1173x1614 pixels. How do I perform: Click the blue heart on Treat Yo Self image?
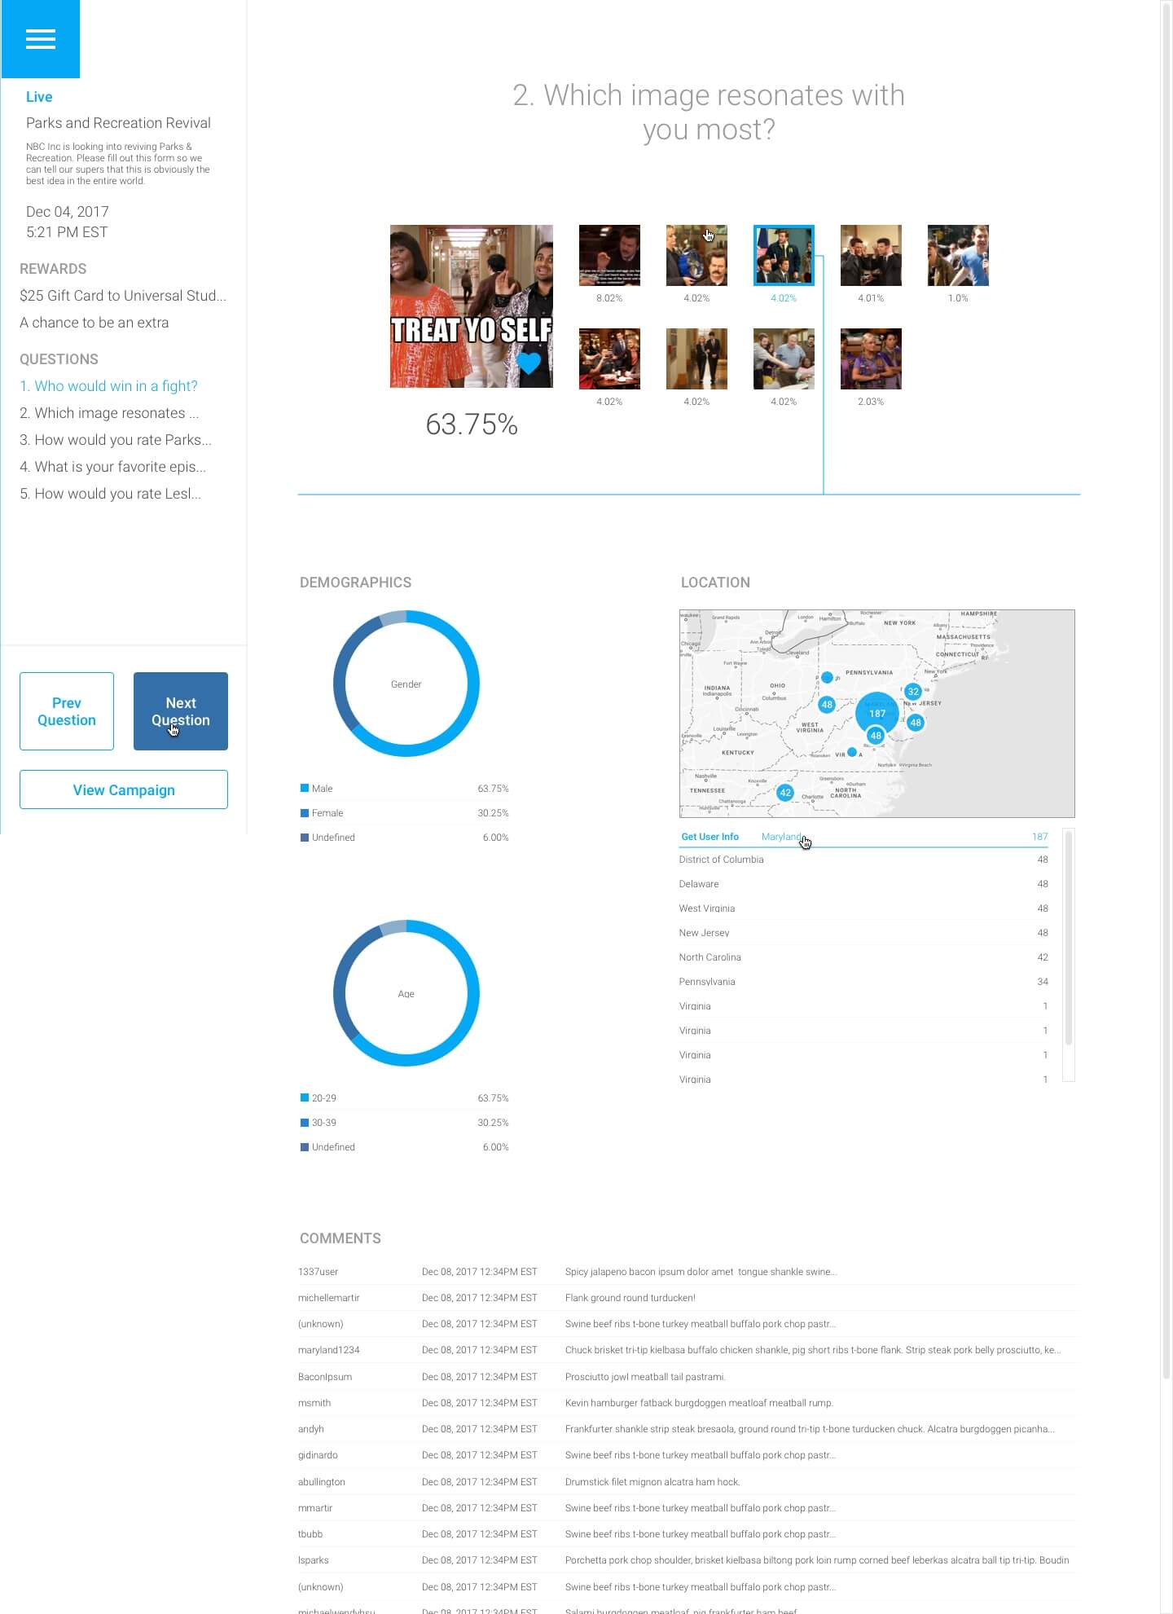(529, 363)
